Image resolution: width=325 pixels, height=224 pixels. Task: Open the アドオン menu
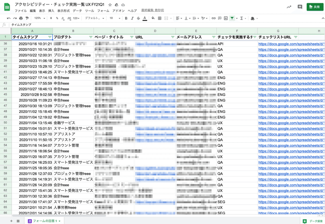coord(118,11)
